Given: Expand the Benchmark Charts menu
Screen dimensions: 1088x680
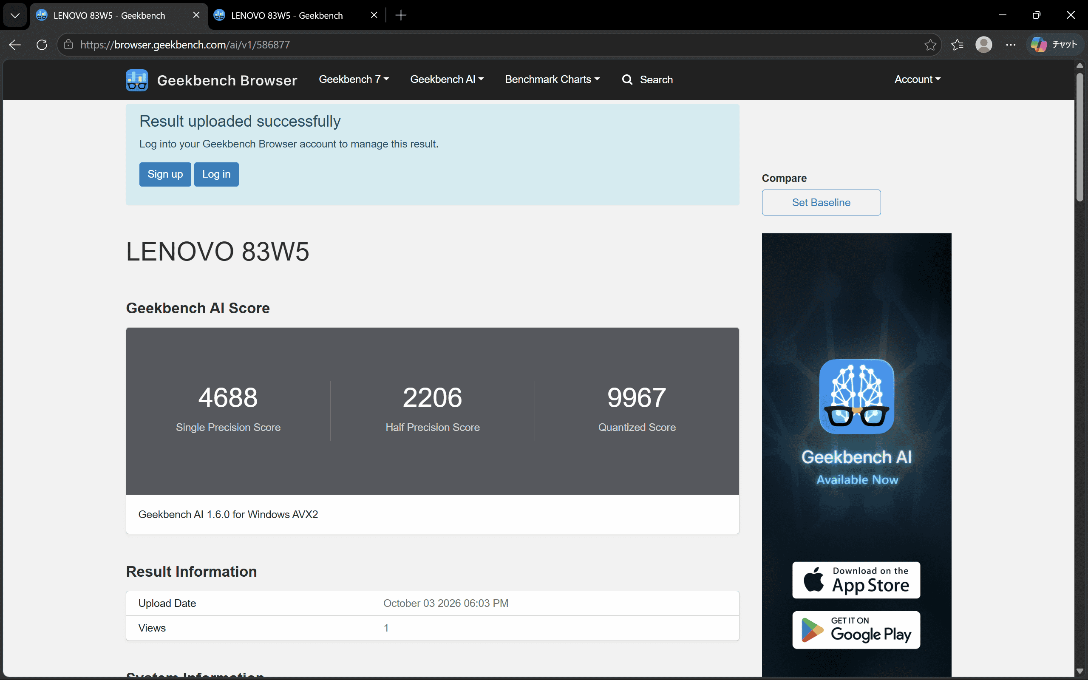Looking at the screenshot, I should (552, 79).
